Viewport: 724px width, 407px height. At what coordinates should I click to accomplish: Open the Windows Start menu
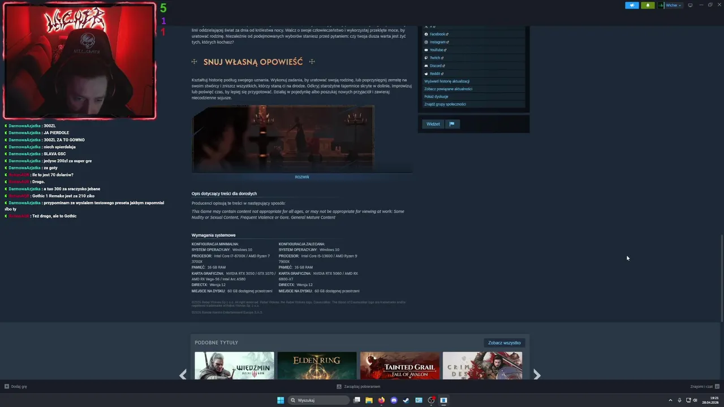point(281,400)
